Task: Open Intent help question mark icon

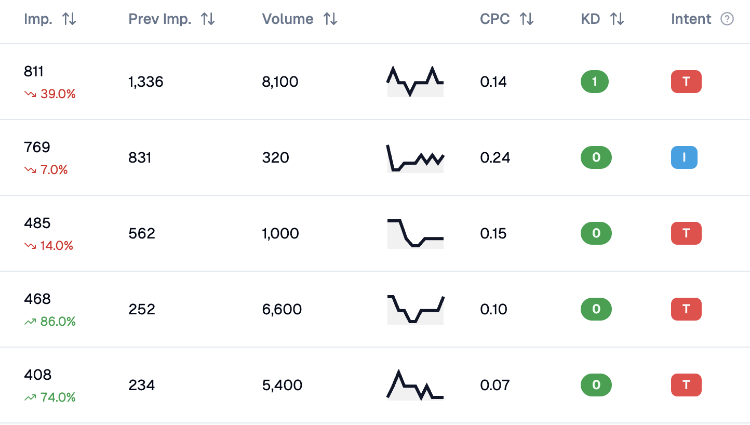Action: 727,19
